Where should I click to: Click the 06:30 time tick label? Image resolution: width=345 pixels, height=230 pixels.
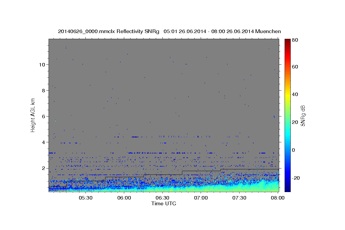pos(162,198)
